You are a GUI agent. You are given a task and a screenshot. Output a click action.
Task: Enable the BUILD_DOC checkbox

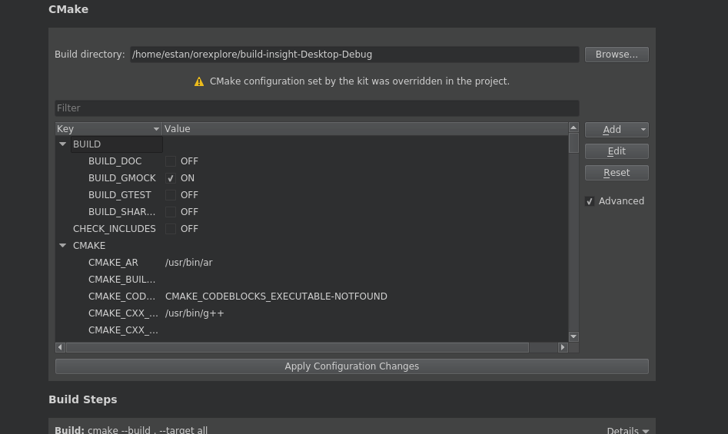click(x=171, y=161)
